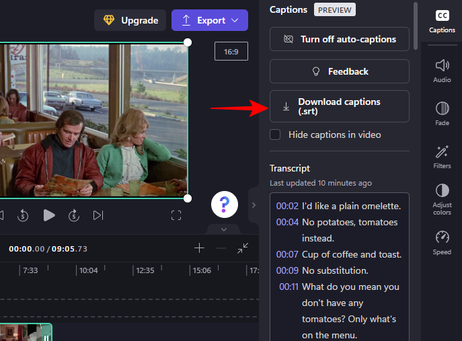The height and width of the screenshot is (341, 462).
Task: Turn off auto-captions
Action: coord(340,39)
